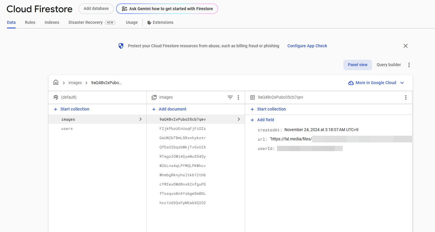Switch to Query builder
The height and width of the screenshot is (232, 435).
click(x=389, y=65)
